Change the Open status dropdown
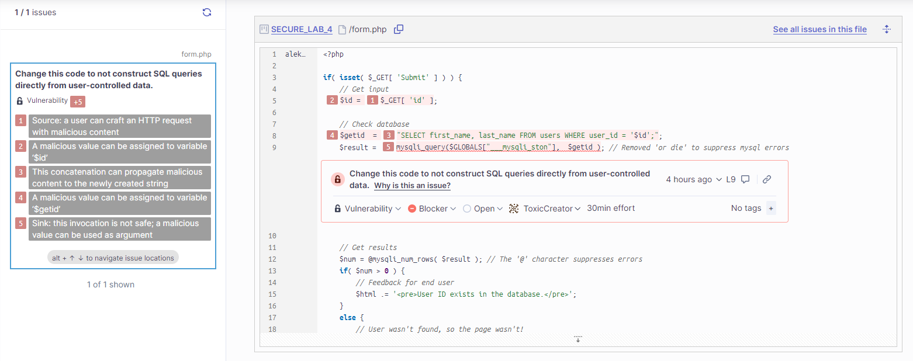The width and height of the screenshot is (913, 361). (483, 209)
